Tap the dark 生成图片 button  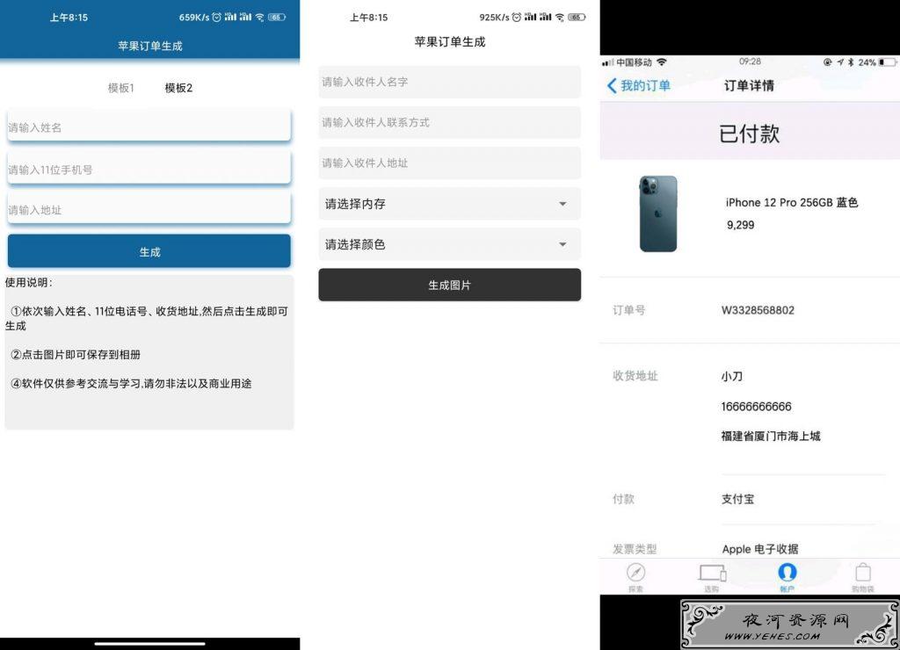coord(449,285)
